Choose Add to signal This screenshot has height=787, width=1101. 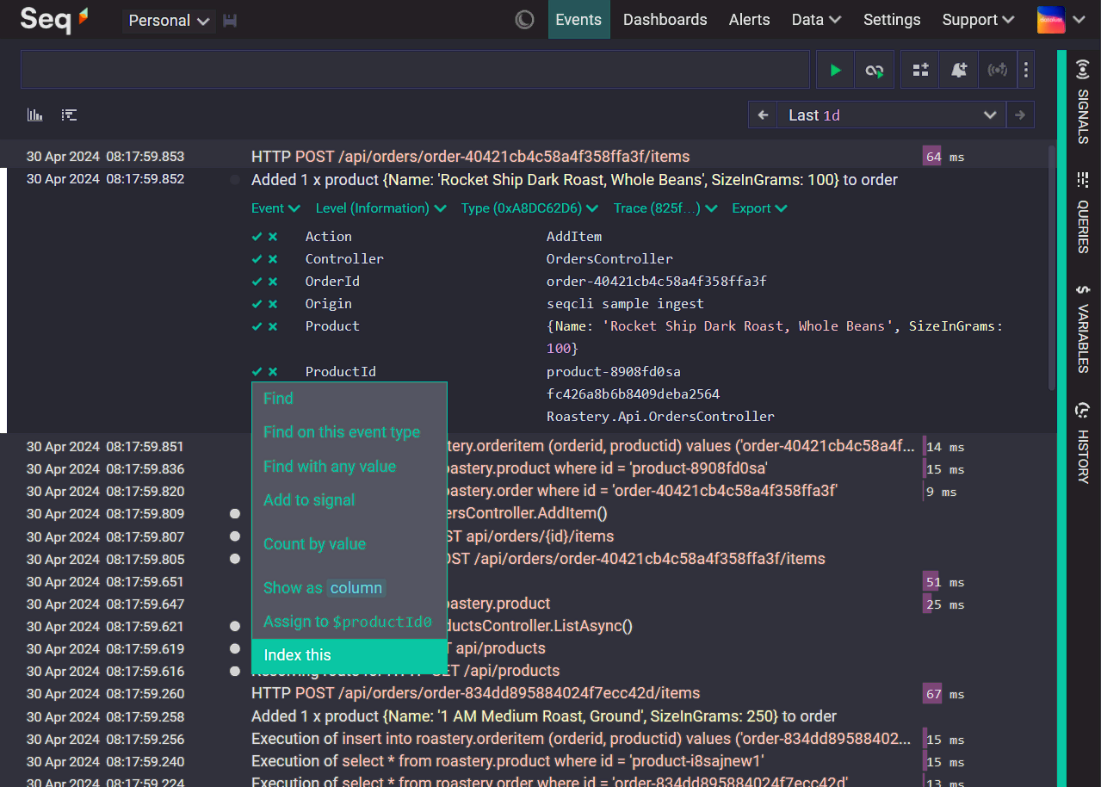tap(349, 500)
